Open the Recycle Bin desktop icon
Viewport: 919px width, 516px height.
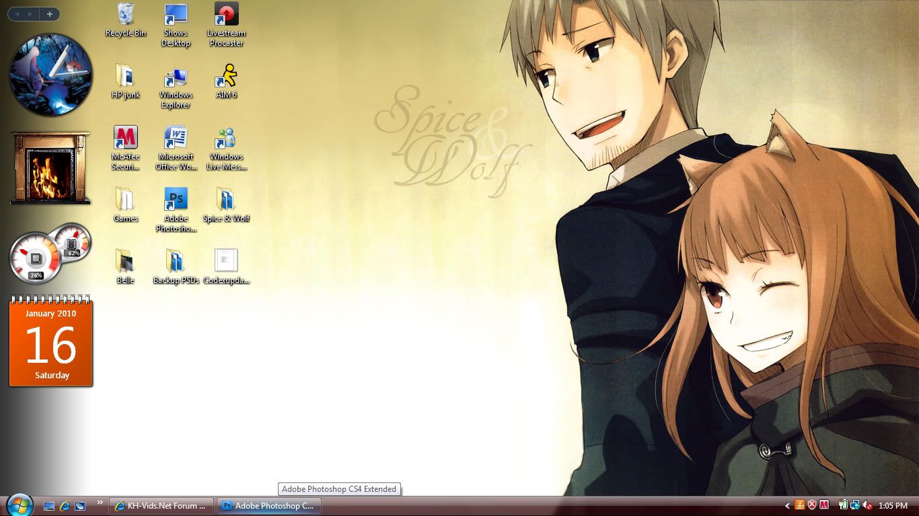coord(126,19)
